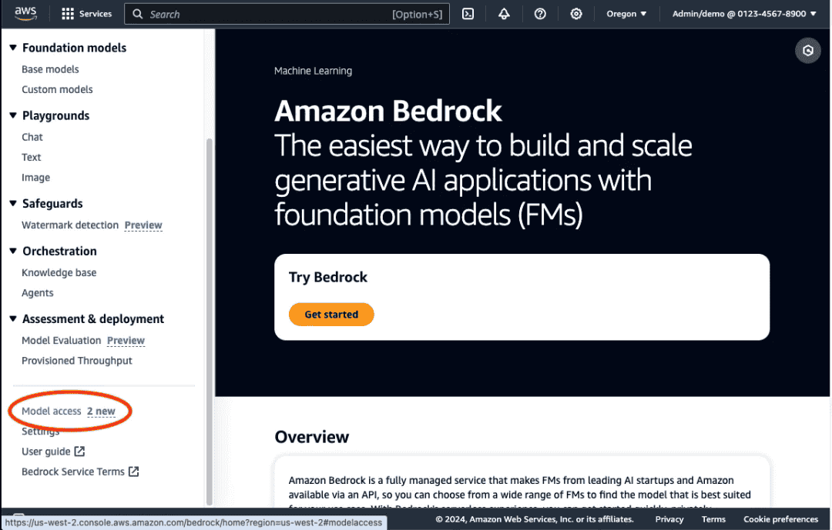The image size is (832, 530).
Task: Open the notifications bell icon
Action: [504, 14]
